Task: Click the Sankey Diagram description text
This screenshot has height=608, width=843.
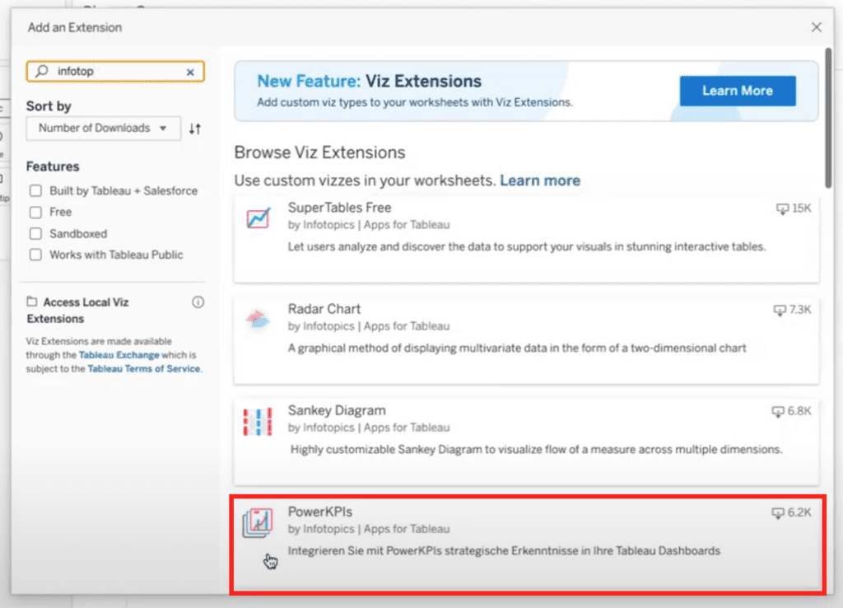Action: tap(536, 449)
